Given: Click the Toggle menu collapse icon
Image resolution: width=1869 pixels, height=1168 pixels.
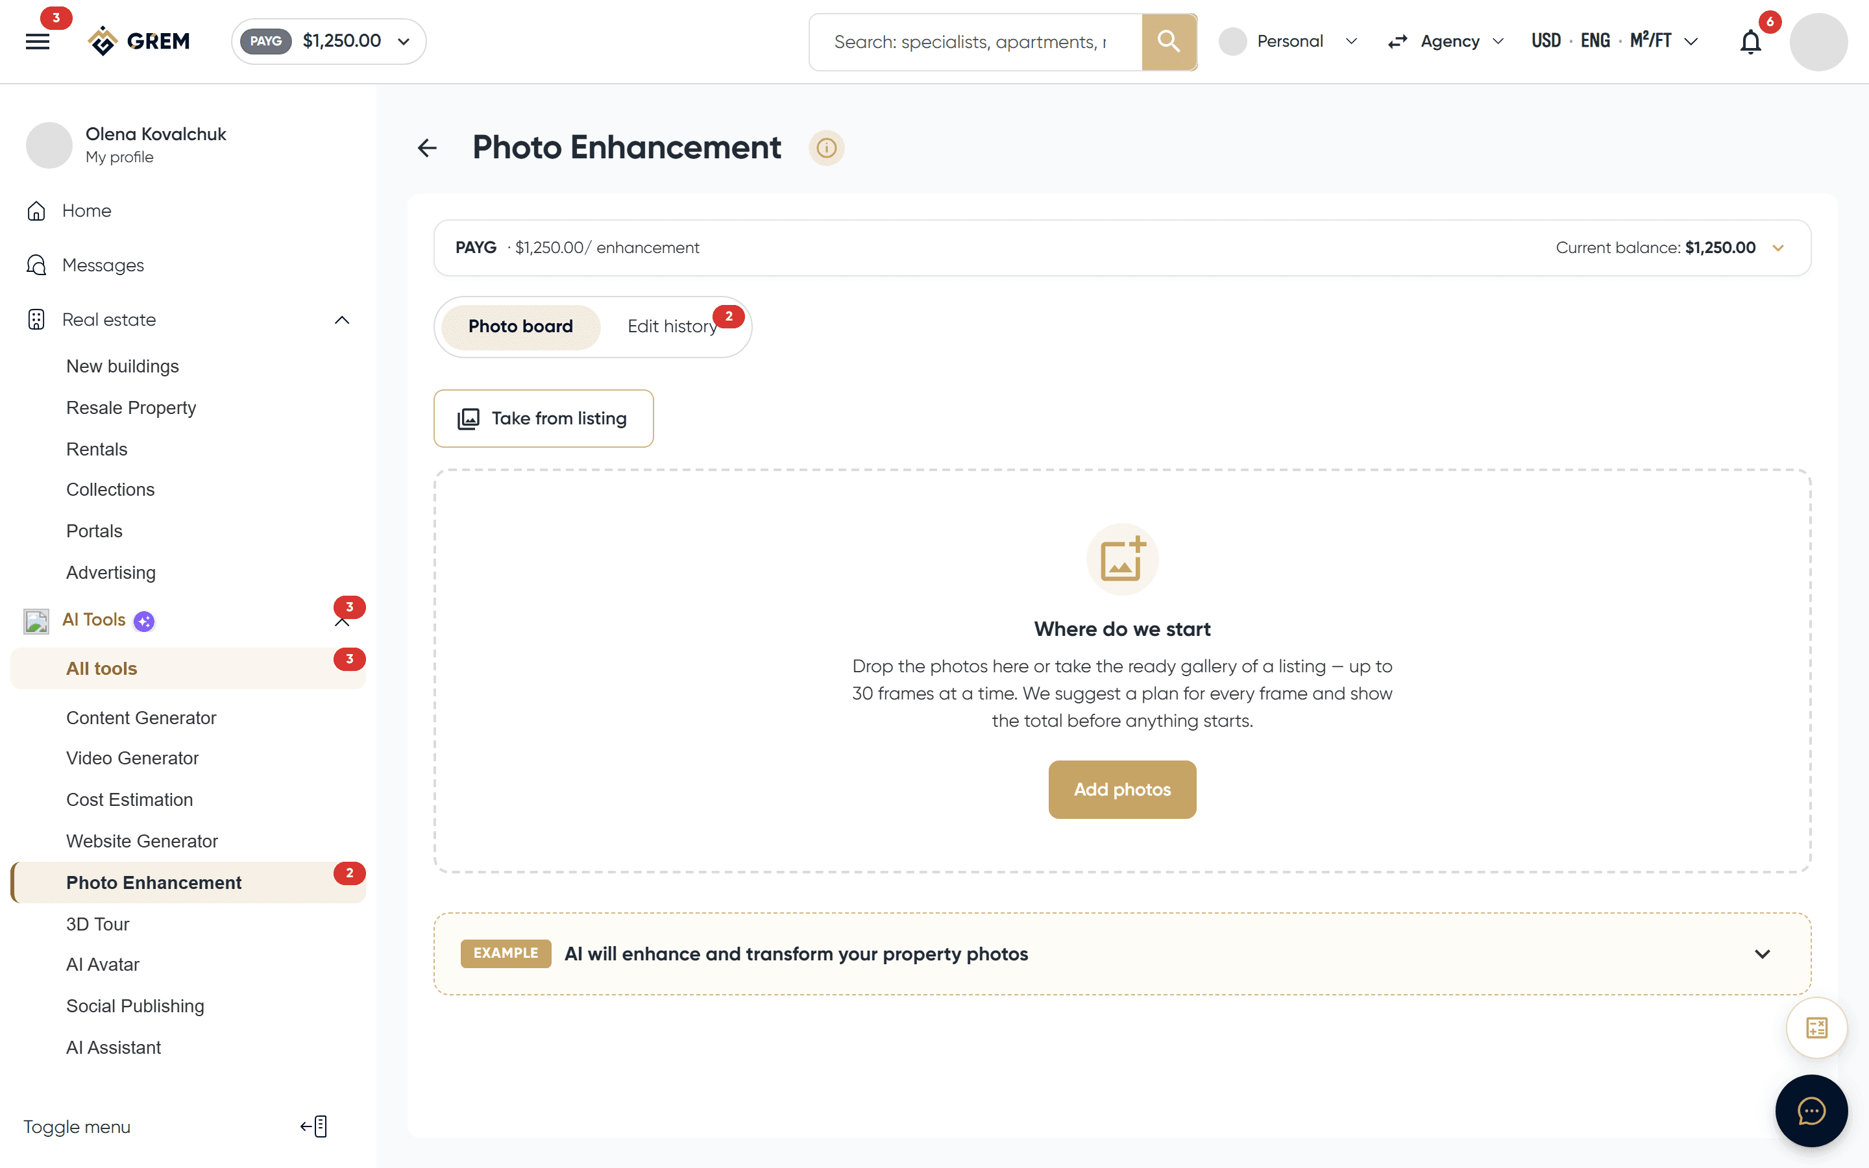Looking at the screenshot, I should 314,1126.
